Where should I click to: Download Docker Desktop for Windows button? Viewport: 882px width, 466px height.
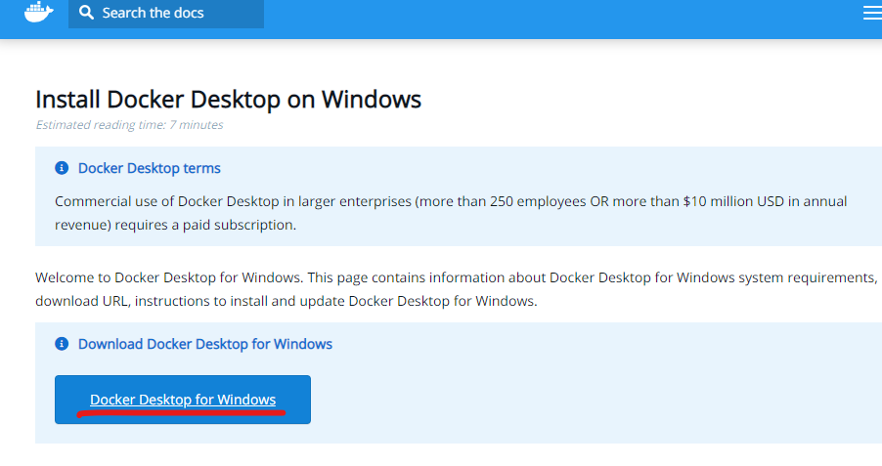click(x=183, y=400)
